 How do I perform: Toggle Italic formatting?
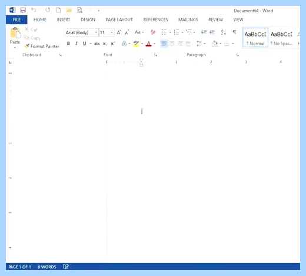pyautogui.click(x=76, y=44)
